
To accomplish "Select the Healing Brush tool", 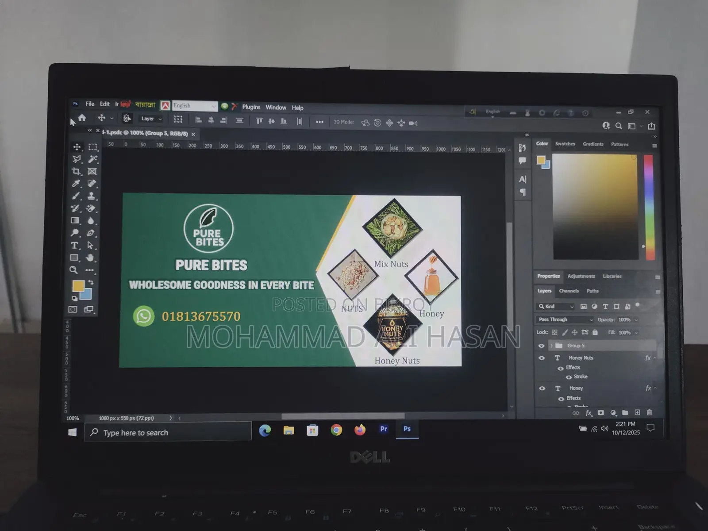I will (92, 184).
